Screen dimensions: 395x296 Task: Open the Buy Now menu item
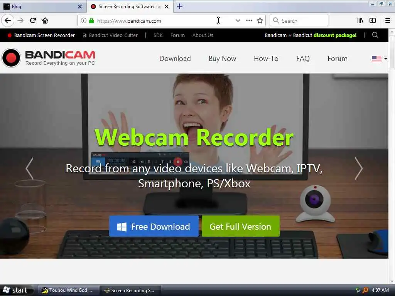click(222, 59)
